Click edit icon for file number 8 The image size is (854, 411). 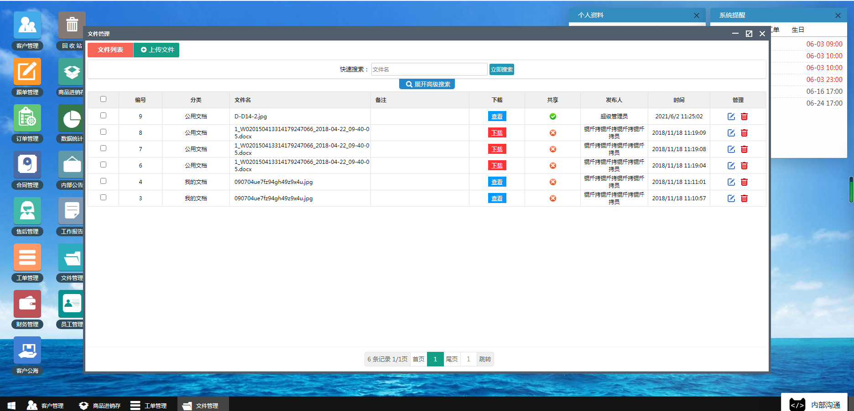point(731,133)
